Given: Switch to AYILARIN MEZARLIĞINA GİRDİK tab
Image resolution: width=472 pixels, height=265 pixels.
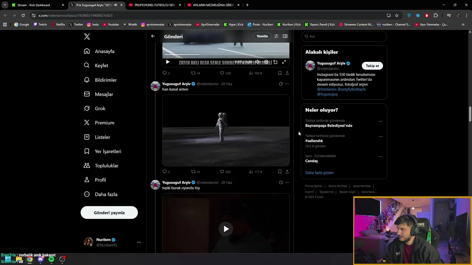Looking at the screenshot, I should point(214,5).
